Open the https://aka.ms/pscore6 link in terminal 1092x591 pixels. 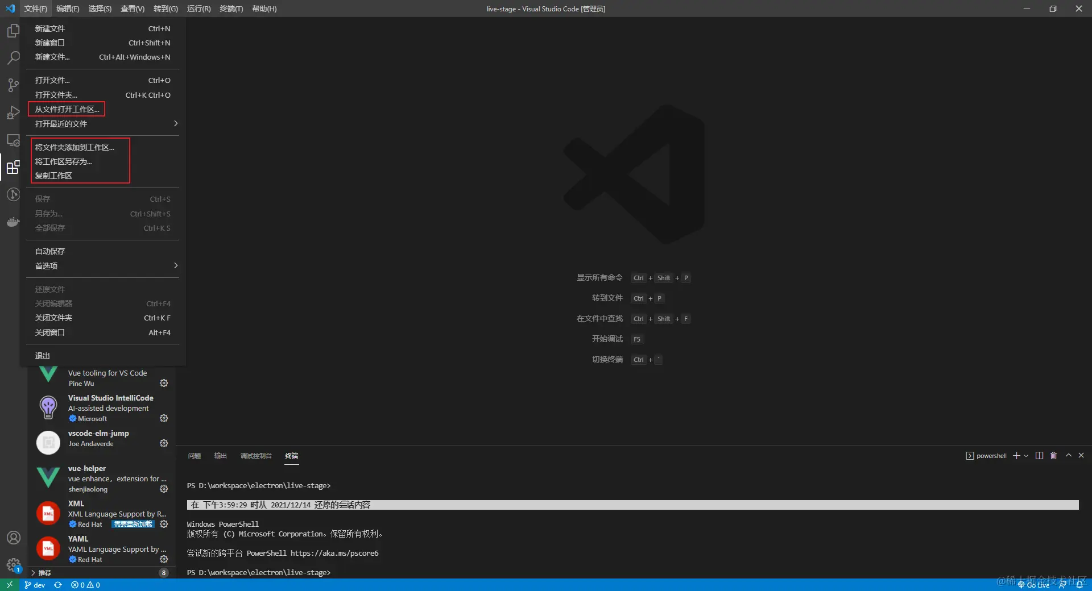point(334,553)
